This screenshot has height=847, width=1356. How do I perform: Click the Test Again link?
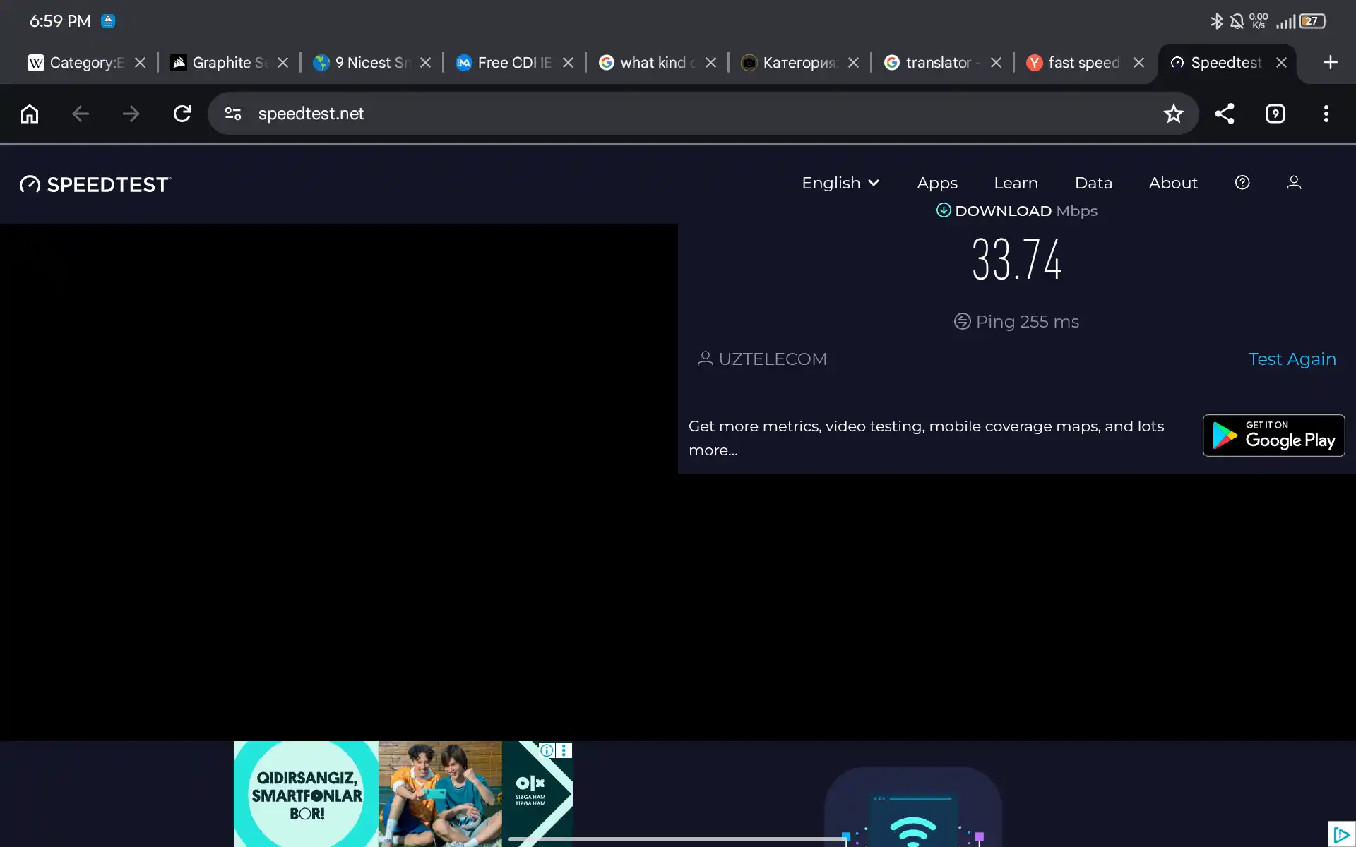coord(1292,359)
